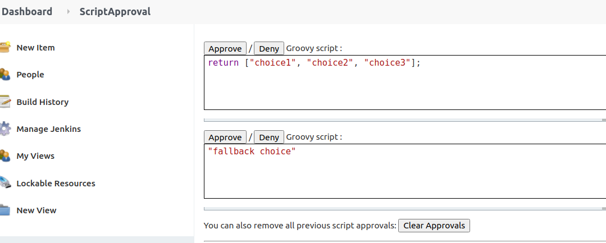Viewport: 606px width, 243px height.
Task: Expand the breadcrumb arrow after Dashboard
Action: (68, 12)
